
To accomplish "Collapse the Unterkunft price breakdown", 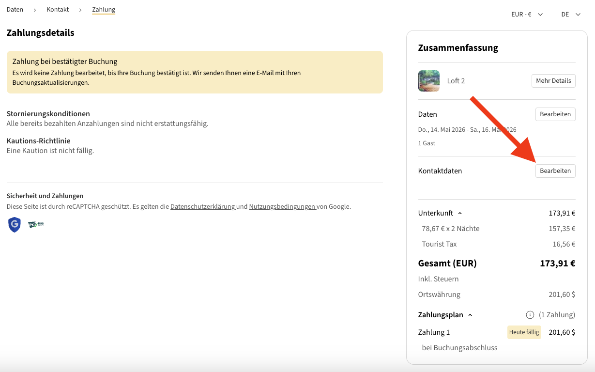I will coord(460,213).
